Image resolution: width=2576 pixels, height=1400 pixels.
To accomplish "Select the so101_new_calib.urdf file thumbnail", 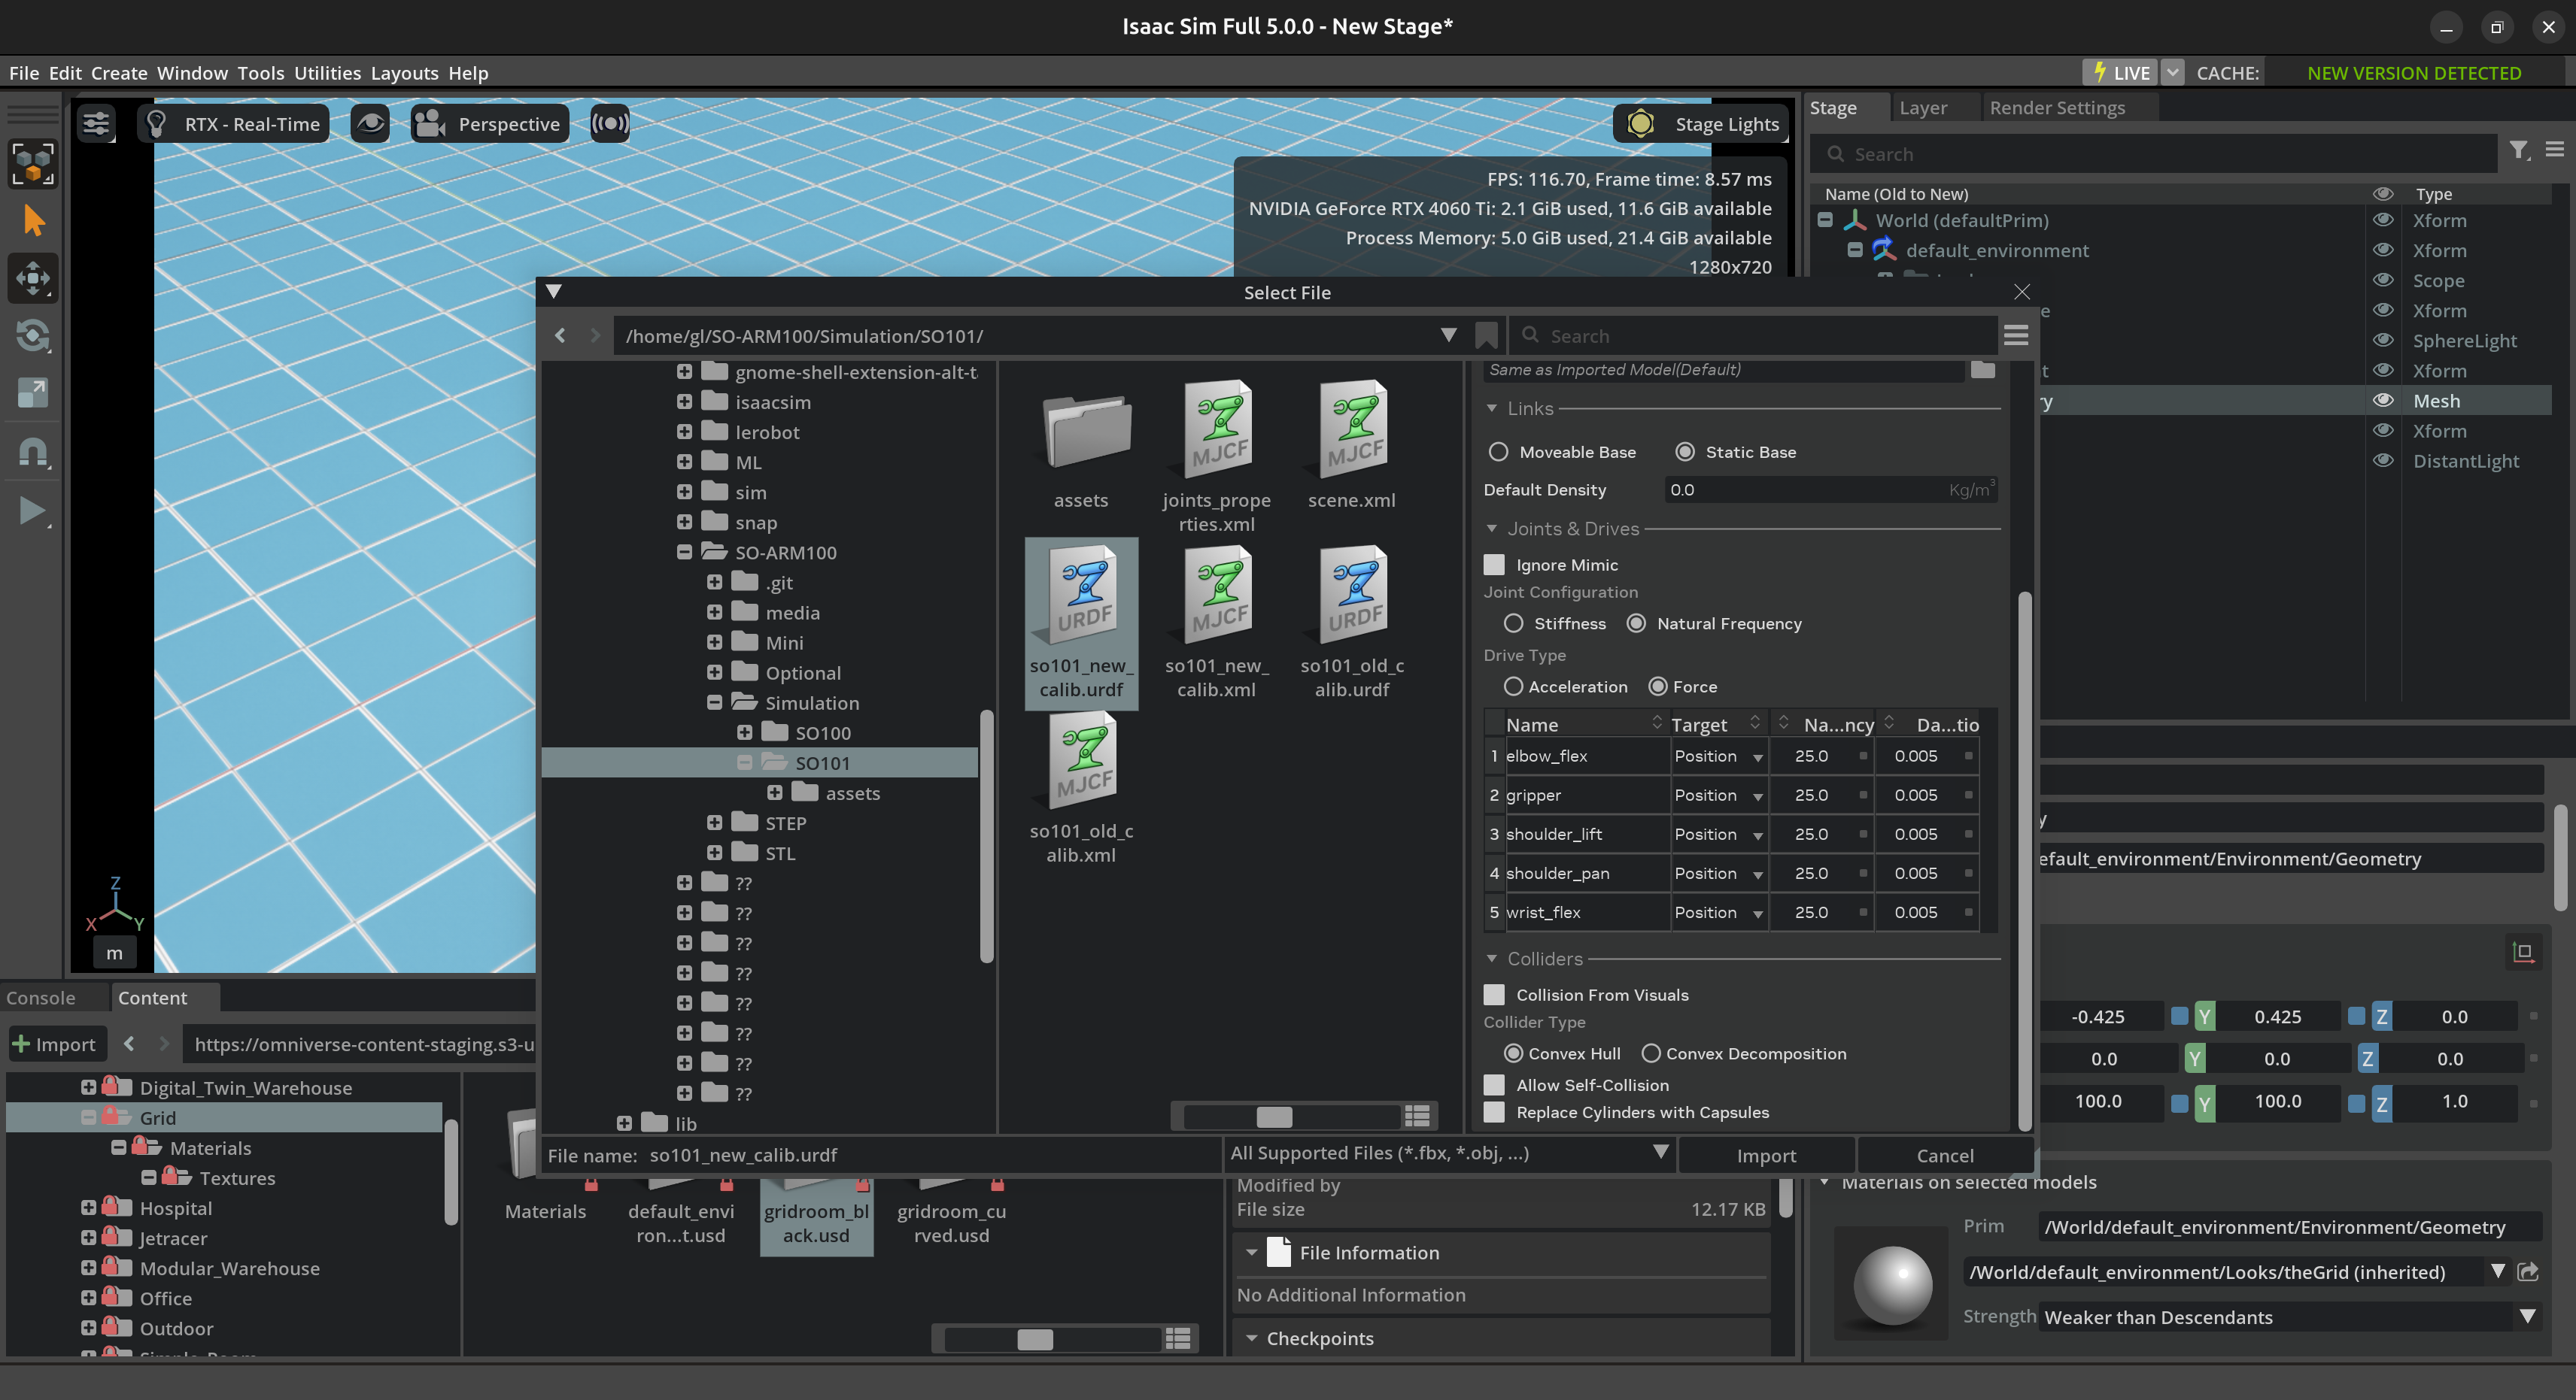I will click(1081, 623).
